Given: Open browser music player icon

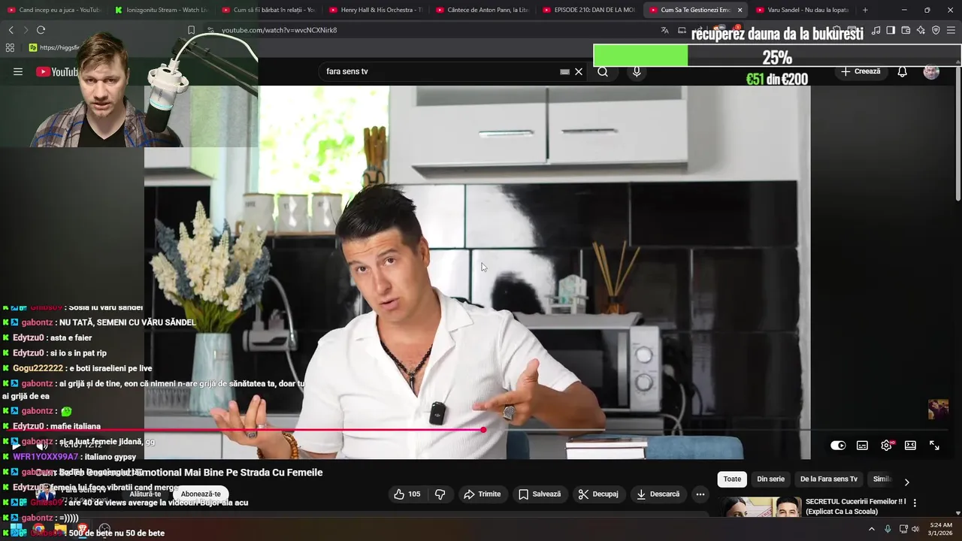Looking at the screenshot, I should [x=876, y=30].
